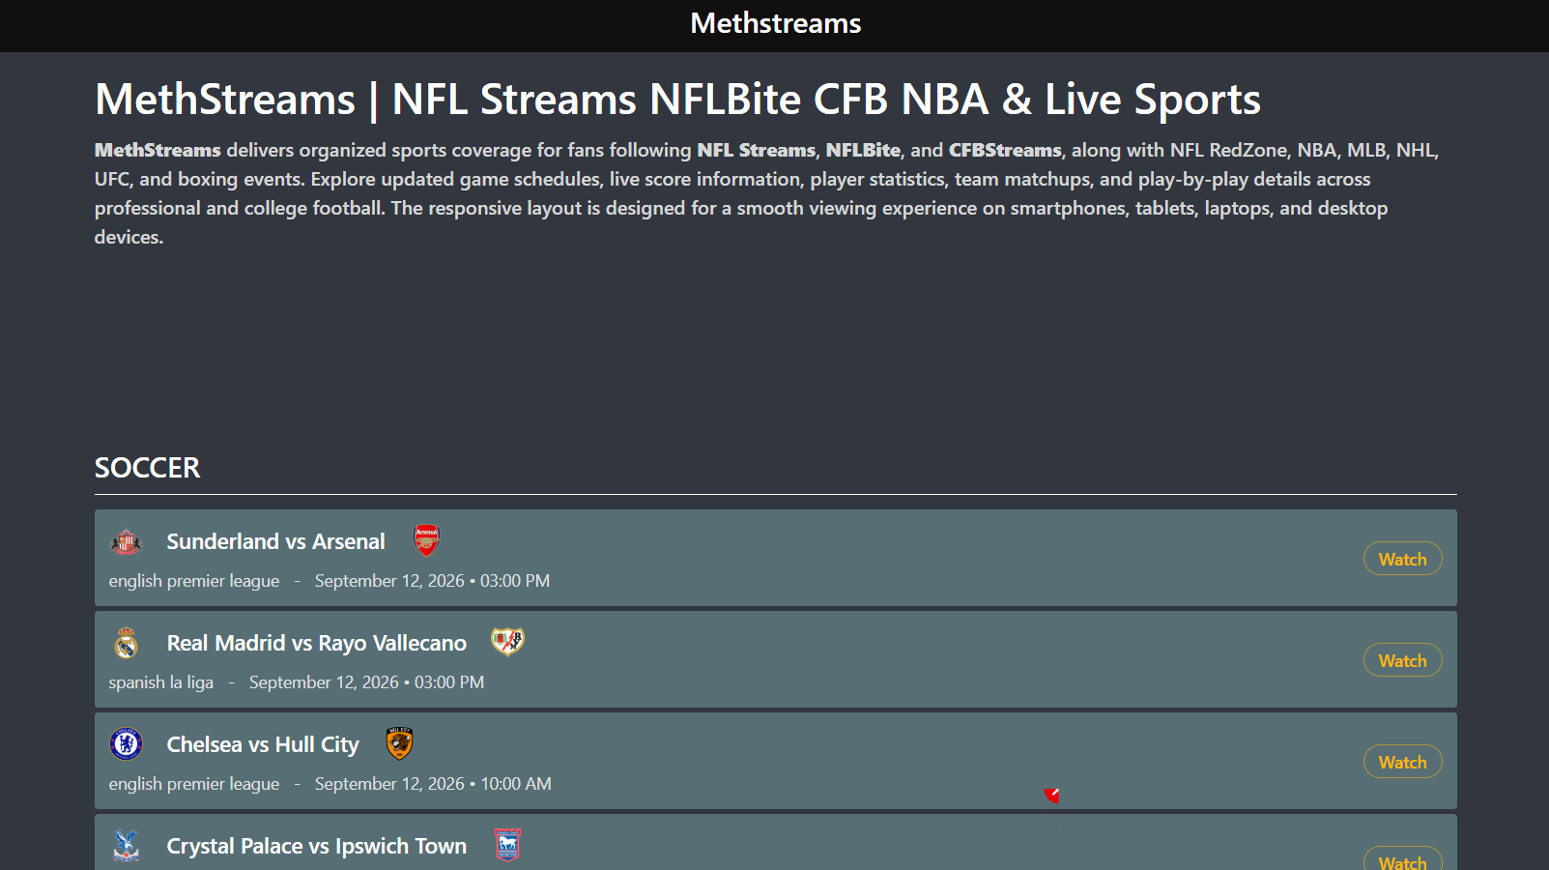Click the spanish la liga league label

160,682
